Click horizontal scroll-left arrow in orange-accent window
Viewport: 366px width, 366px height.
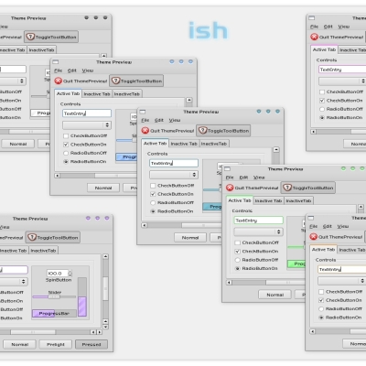312,331
